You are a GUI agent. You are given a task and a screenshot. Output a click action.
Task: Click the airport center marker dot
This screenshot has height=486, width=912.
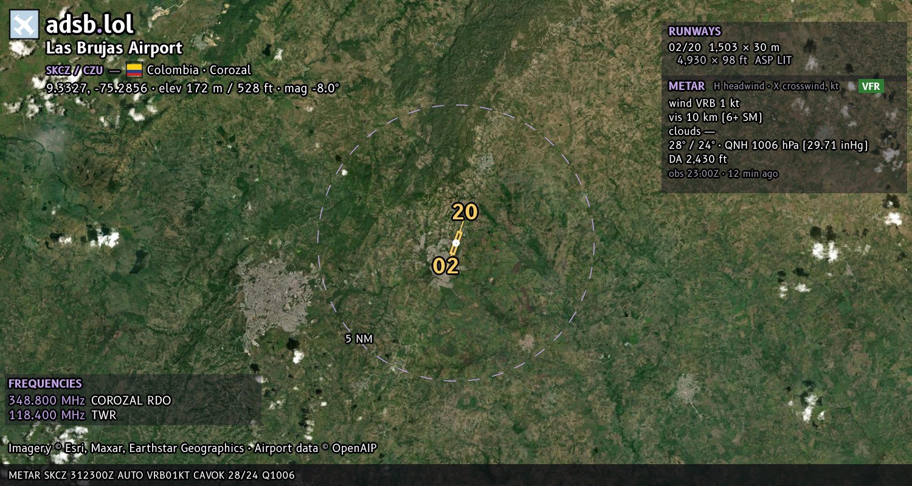[456, 242]
